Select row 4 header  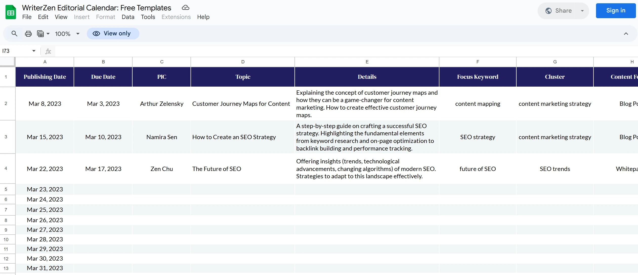[x=7, y=168]
